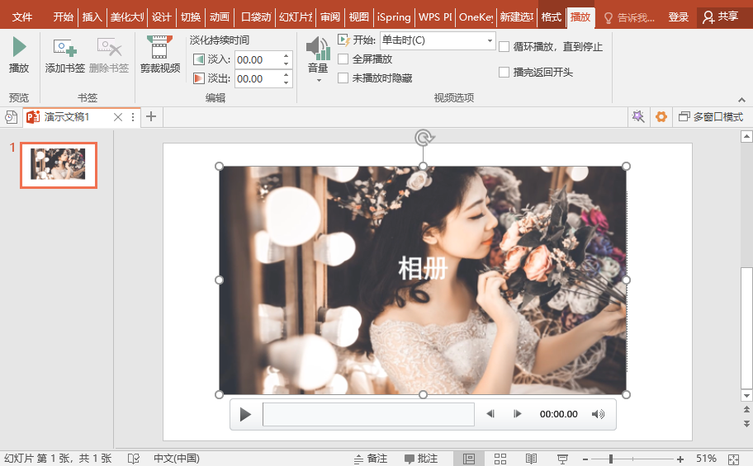753x466 pixels.
Task: Add a new document tab with plus button
Action: coord(151,116)
